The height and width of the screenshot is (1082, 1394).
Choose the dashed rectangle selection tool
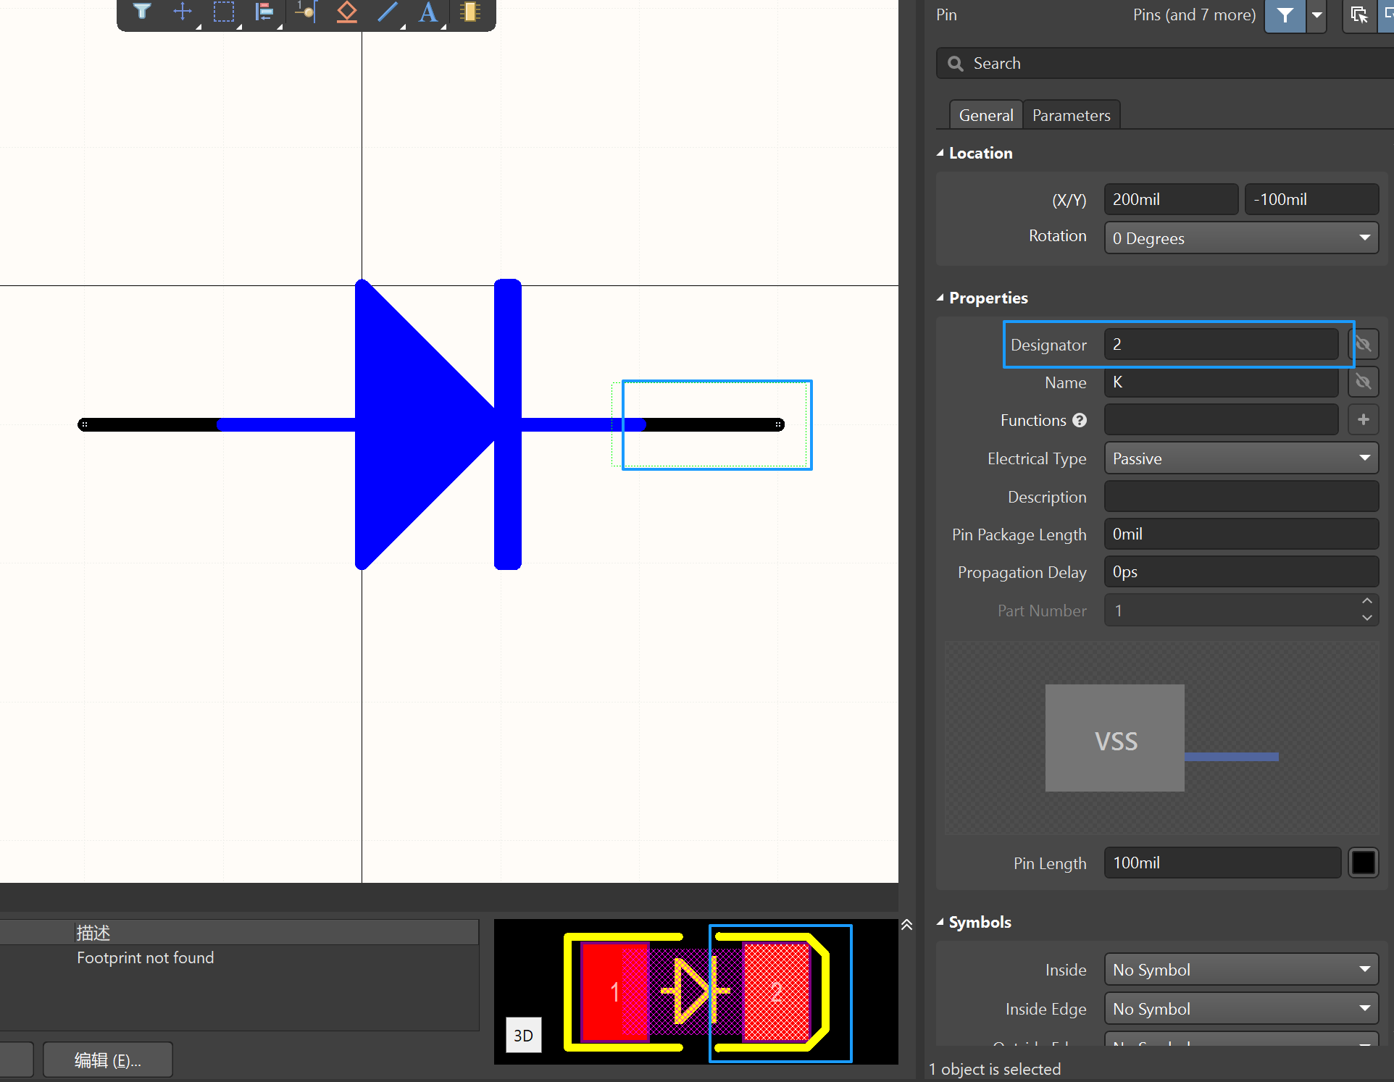(x=224, y=12)
